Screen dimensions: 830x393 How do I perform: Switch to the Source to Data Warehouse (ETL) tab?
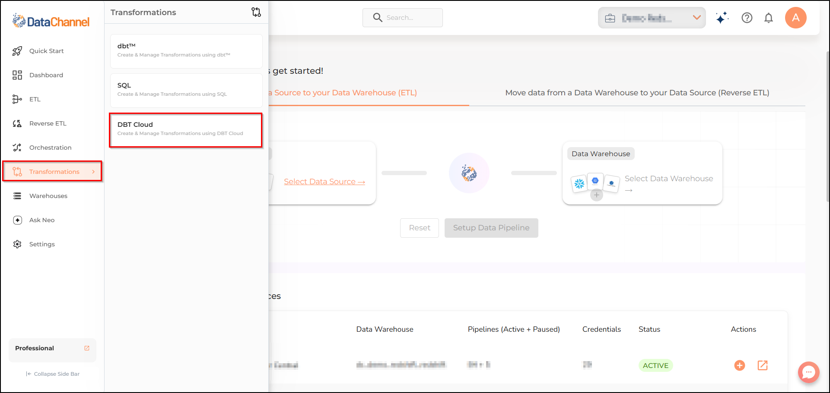pos(342,93)
